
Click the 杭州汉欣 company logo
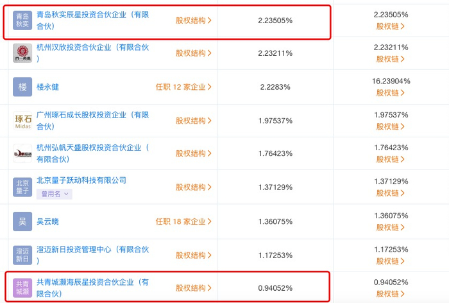pyautogui.click(x=22, y=53)
